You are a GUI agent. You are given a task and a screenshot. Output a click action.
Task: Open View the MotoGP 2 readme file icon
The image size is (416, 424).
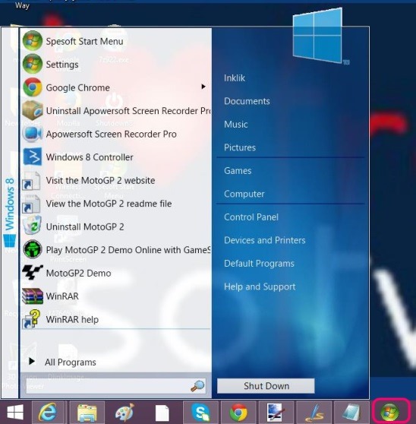pyautogui.click(x=32, y=204)
